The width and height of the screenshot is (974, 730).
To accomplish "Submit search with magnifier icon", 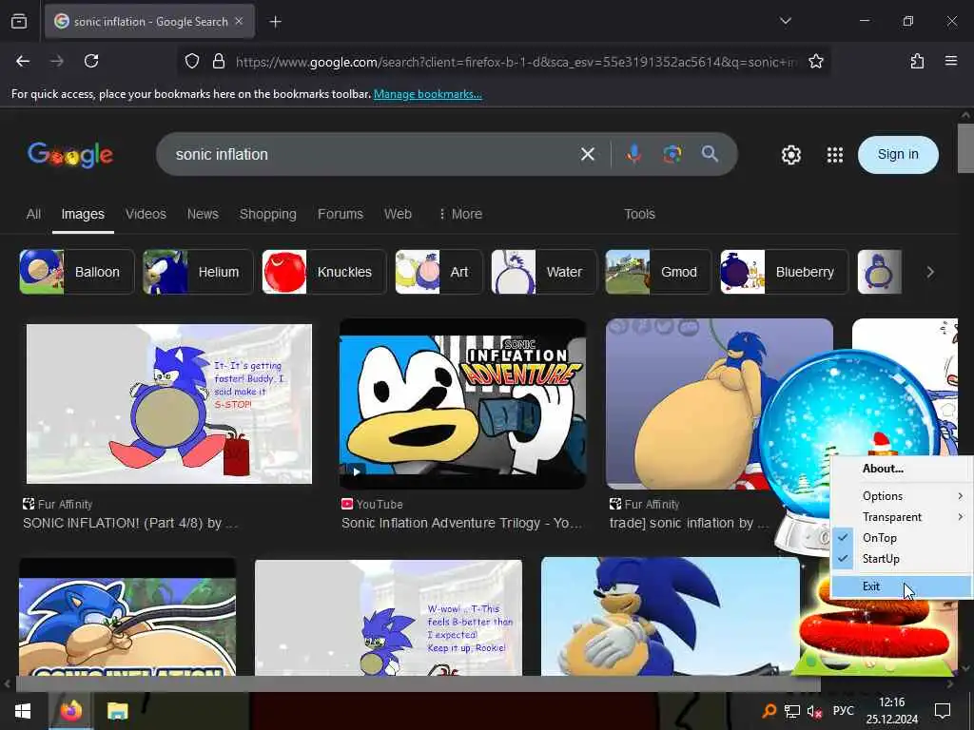I will pyautogui.click(x=710, y=154).
